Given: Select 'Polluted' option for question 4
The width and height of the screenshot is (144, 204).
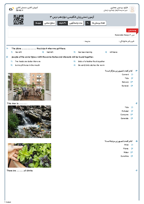Looking at the screenshot, I should click(x=125, y=111).
